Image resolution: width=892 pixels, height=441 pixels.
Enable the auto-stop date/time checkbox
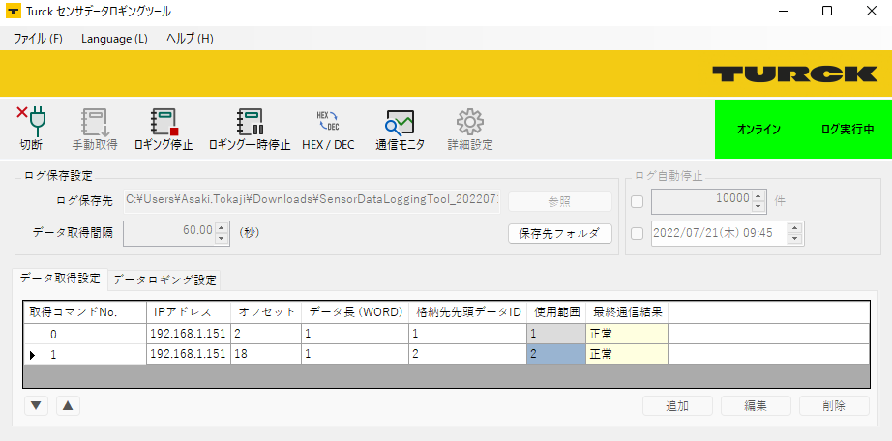click(637, 233)
